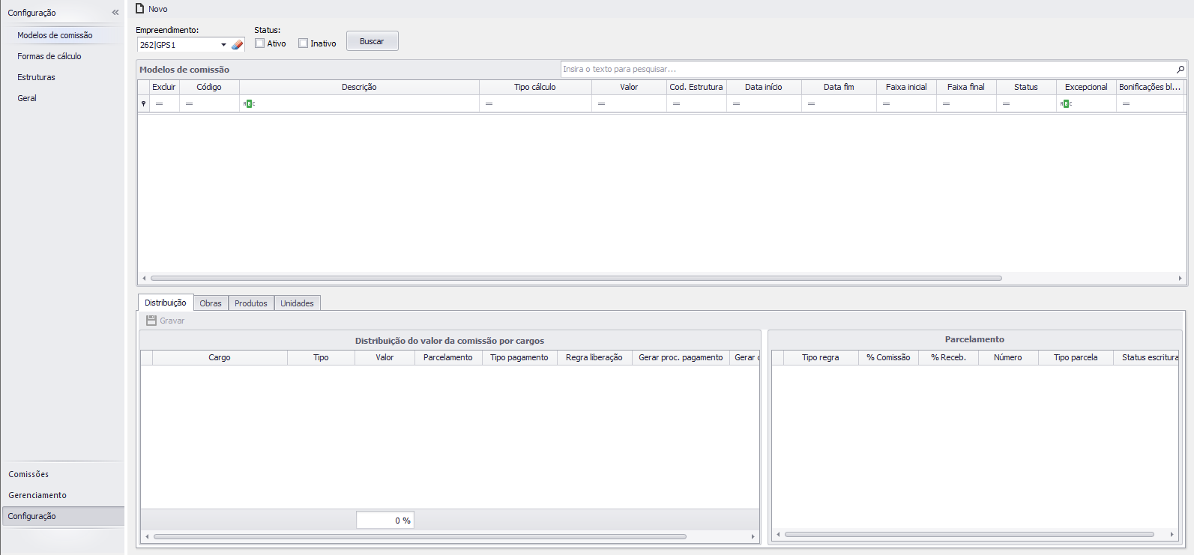This screenshot has height=555, width=1194.
Task: Open Status filter equals icon
Action: [1006, 103]
